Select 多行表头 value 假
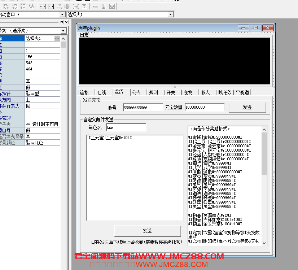 click(43, 106)
